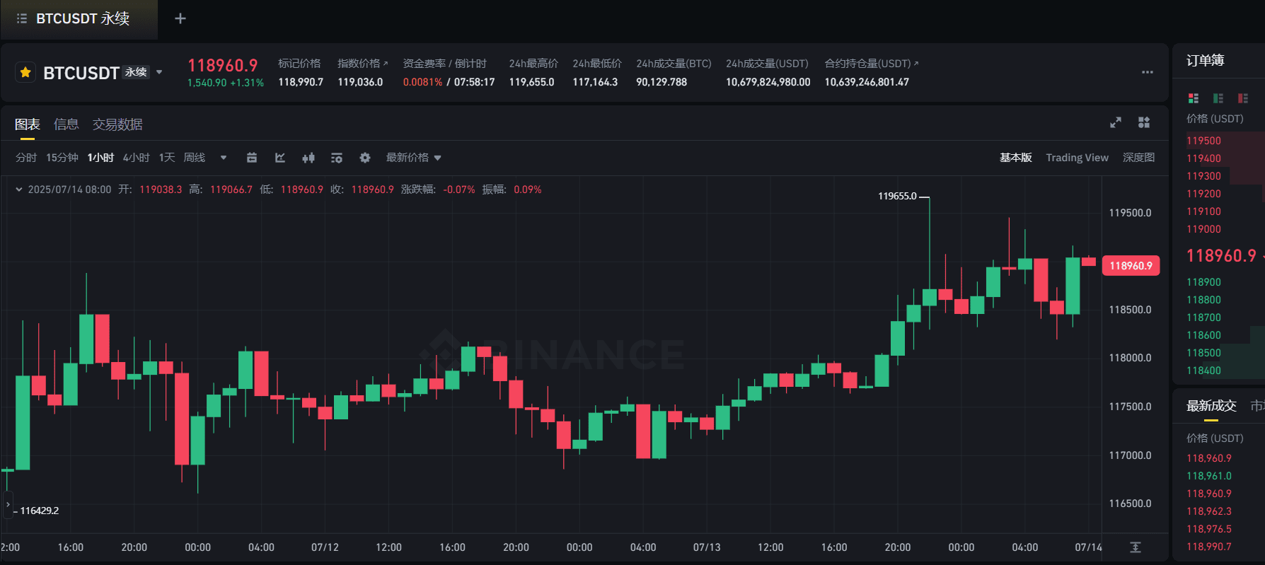1265x565 pixels.
Task: Select the 分时 time interval
Action: click(26, 158)
